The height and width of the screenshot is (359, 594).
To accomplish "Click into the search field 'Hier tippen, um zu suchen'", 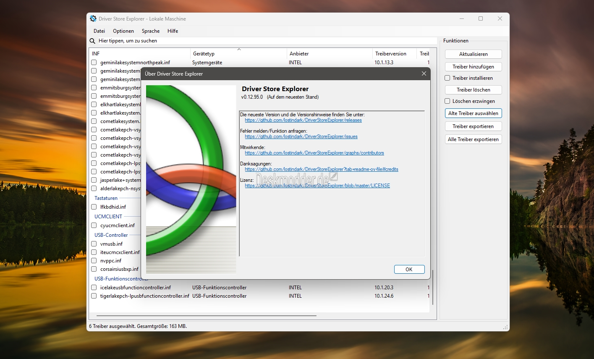I will coord(267,41).
